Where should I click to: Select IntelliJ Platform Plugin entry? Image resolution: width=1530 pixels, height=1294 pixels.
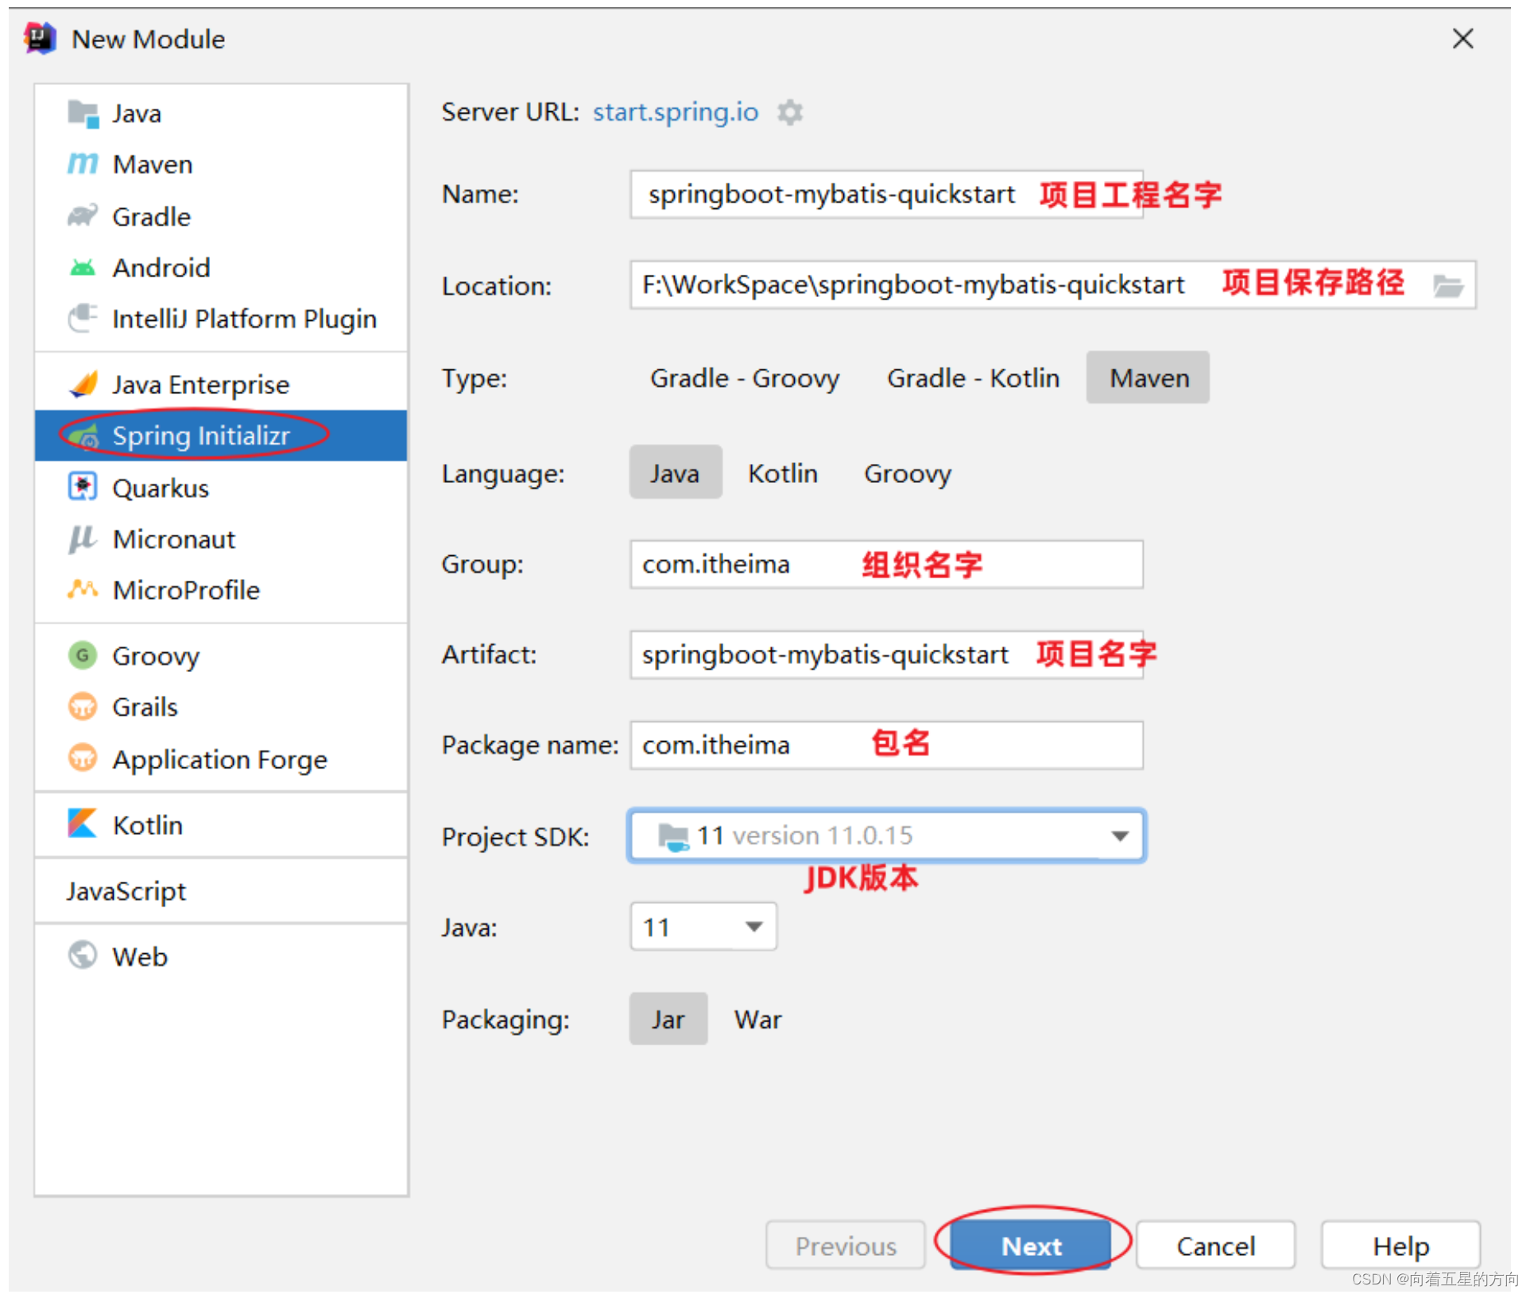221,319
